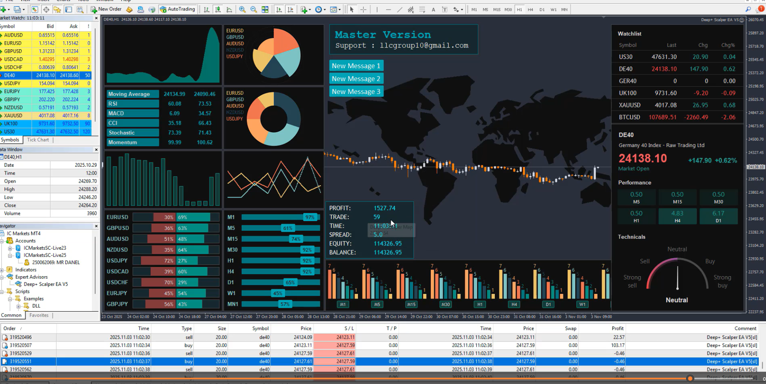766x384 pixels.
Task: Click the H4 performance tile
Action: point(677,216)
